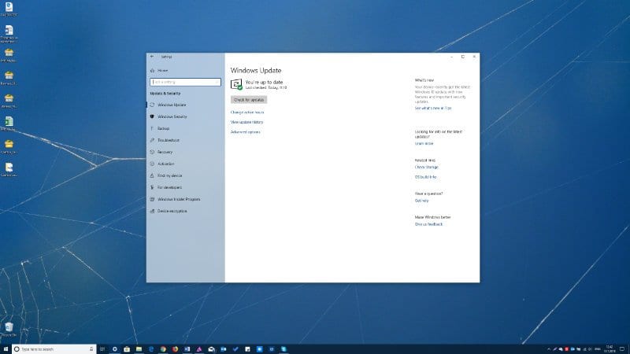The width and height of the screenshot is (630, 354).
Task: Select the Excel file desktop icon
Action: click(x=9, y=124)
